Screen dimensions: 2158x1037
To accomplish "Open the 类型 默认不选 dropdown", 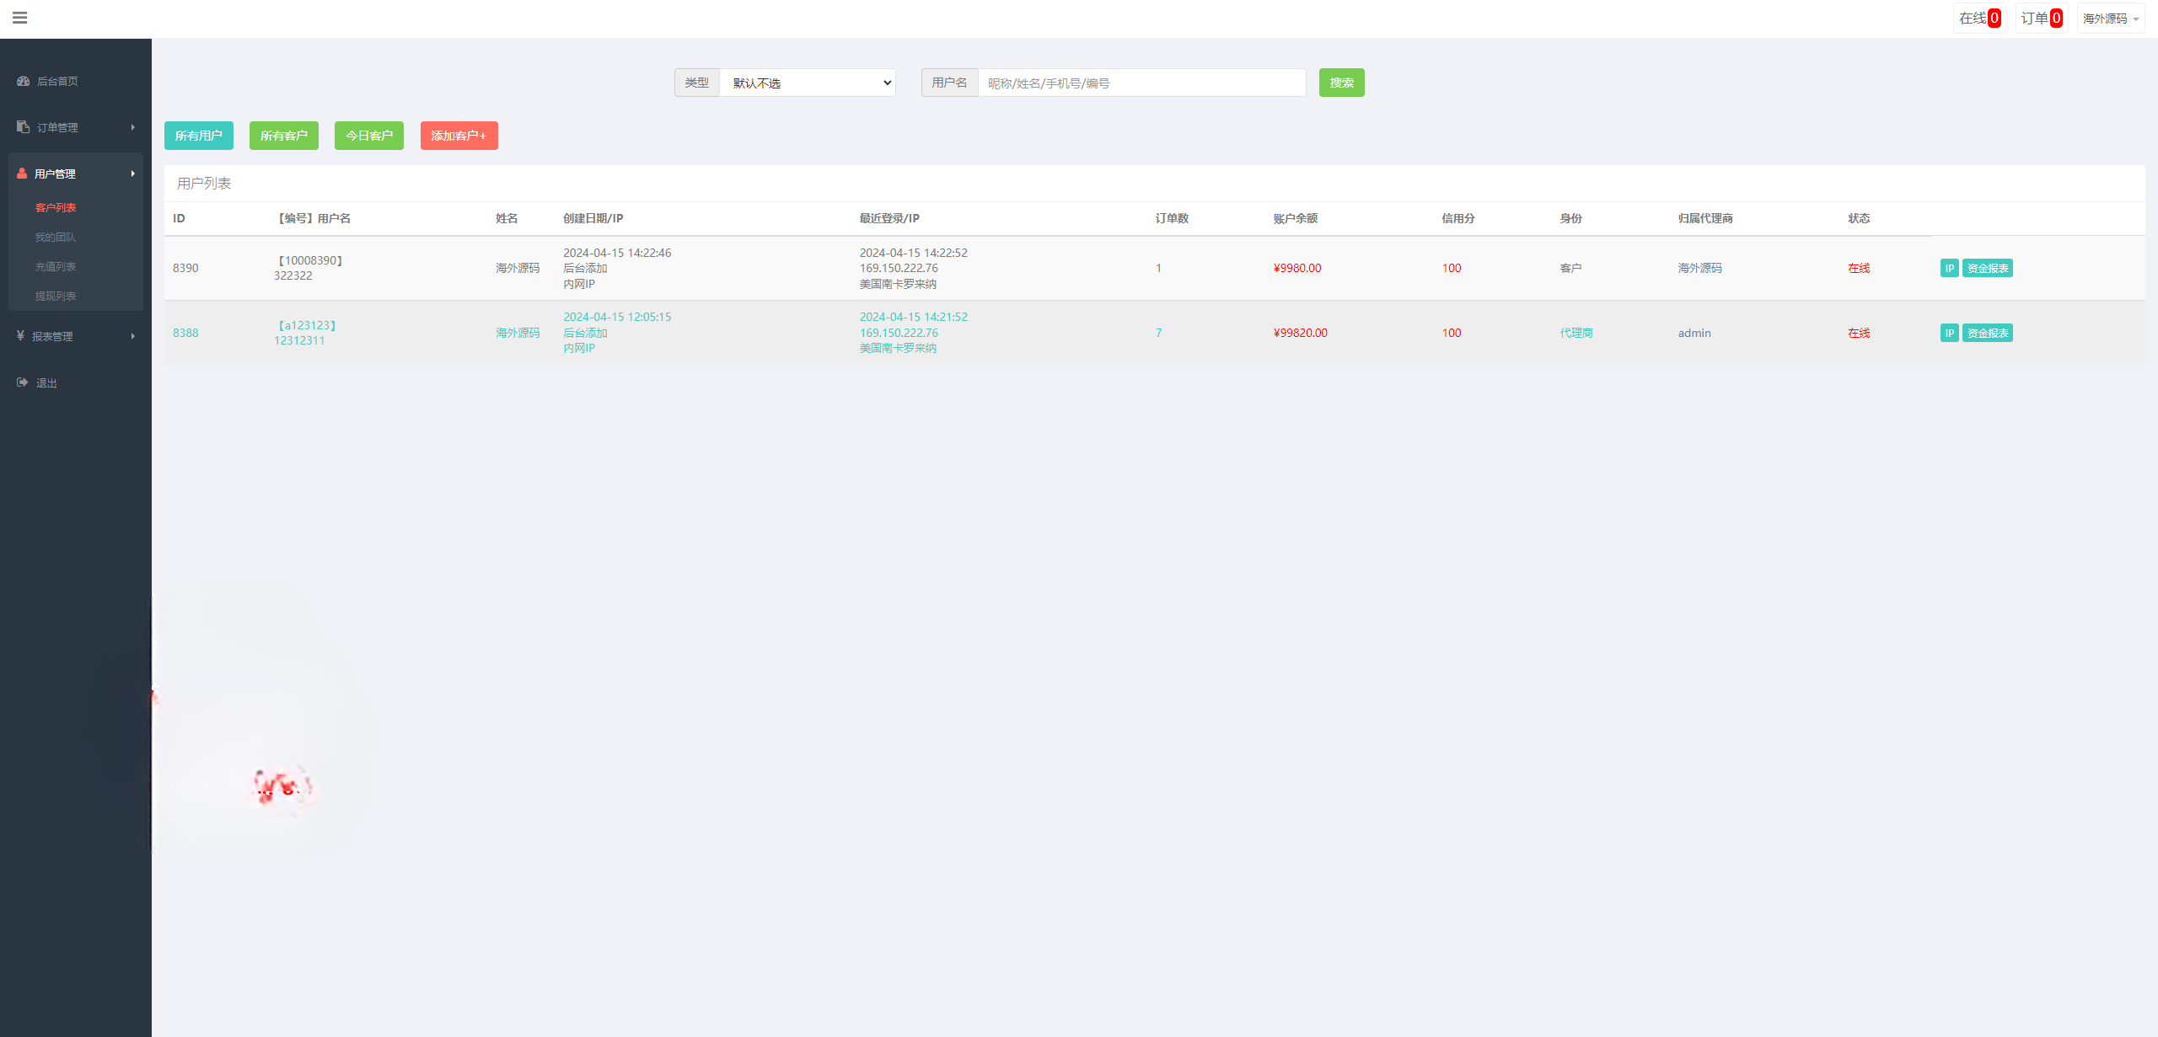I will coord(807,83).
